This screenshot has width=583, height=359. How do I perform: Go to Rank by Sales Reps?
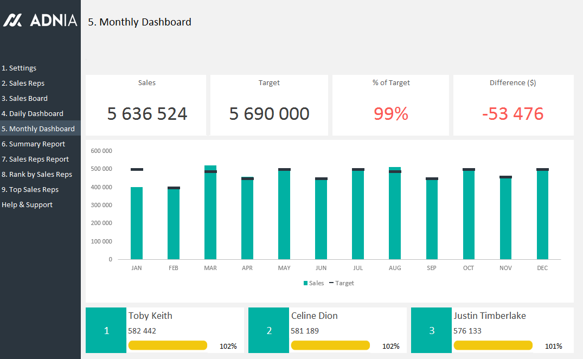(x=37, y=175)
